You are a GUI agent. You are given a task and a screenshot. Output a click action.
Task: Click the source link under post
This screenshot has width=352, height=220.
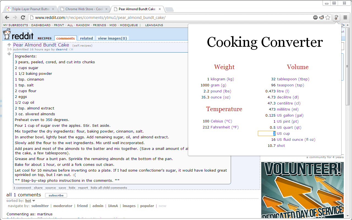51,188
